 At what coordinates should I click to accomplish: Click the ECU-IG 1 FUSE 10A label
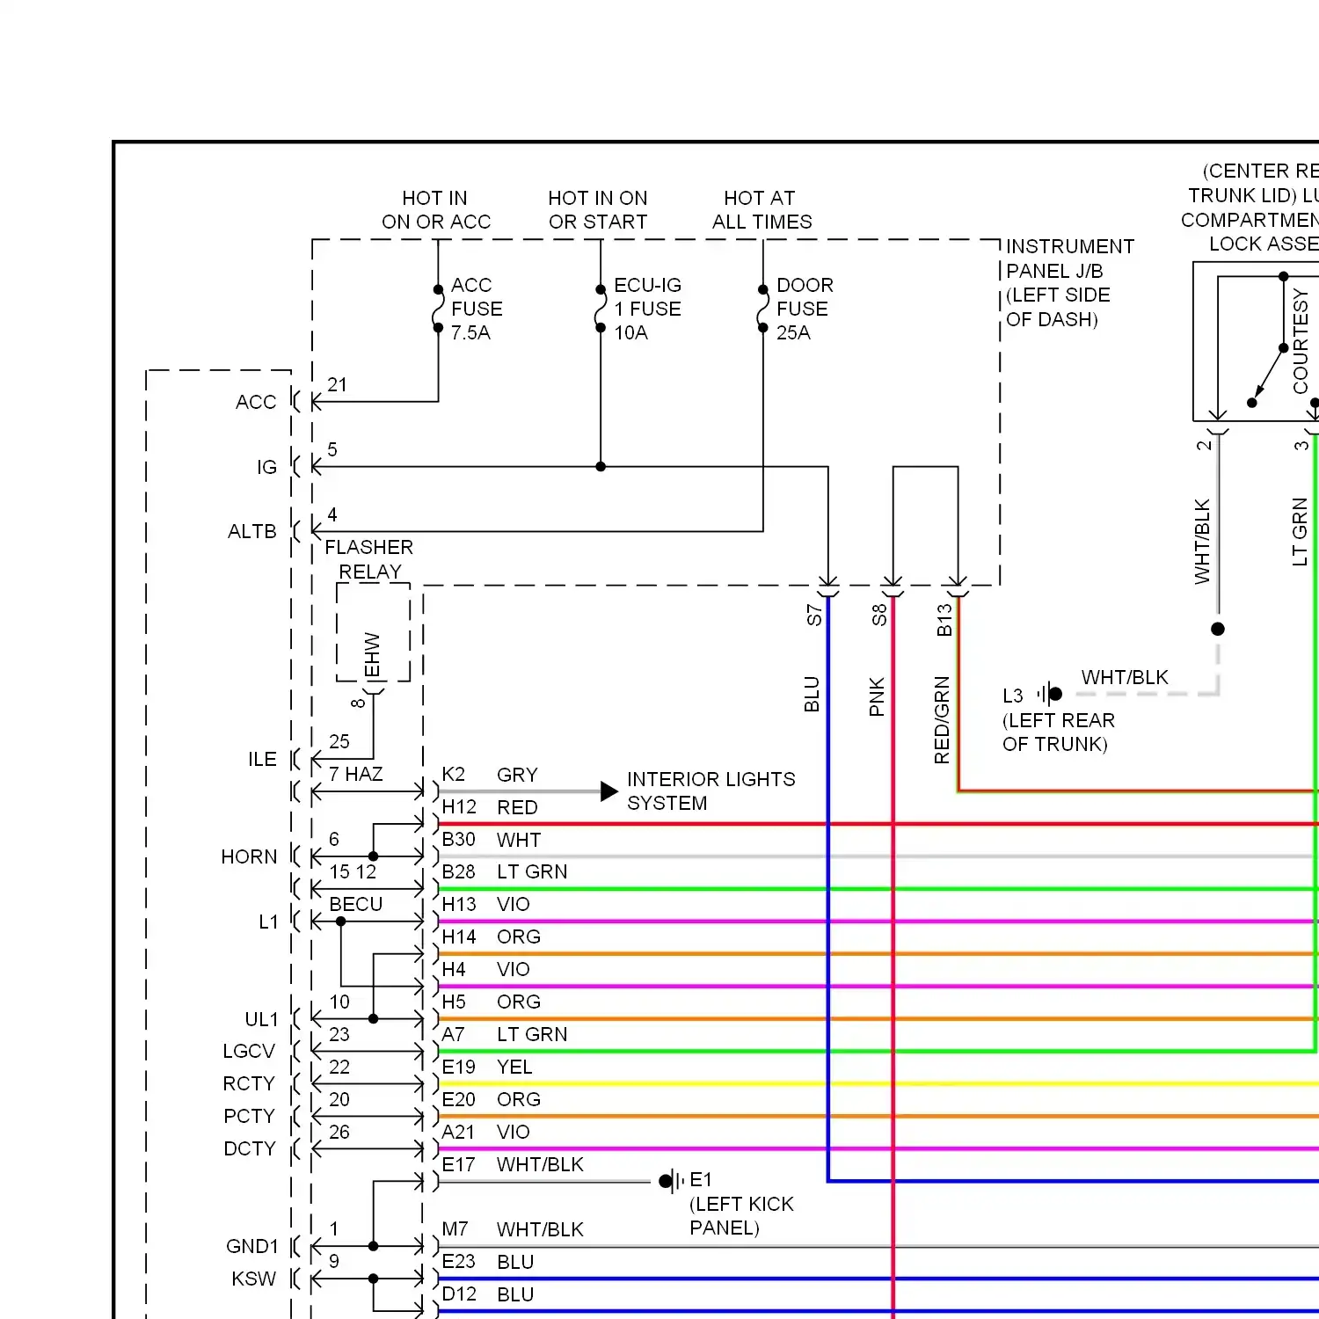click(647, 309)
